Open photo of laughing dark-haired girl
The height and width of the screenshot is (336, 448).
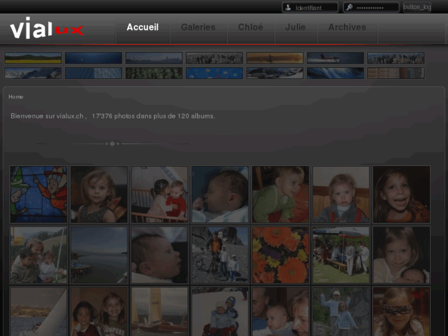tap(401, 194)
